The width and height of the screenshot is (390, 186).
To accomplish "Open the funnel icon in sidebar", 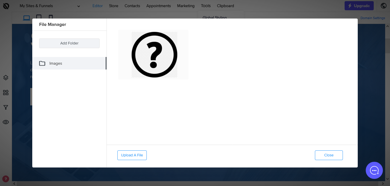I will 6,107.
